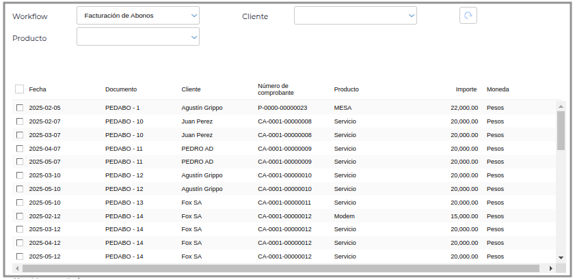Screen dimensions: 575x279
Task: Click the P-0000-00000023 voucher number
Action: point(282,108)
